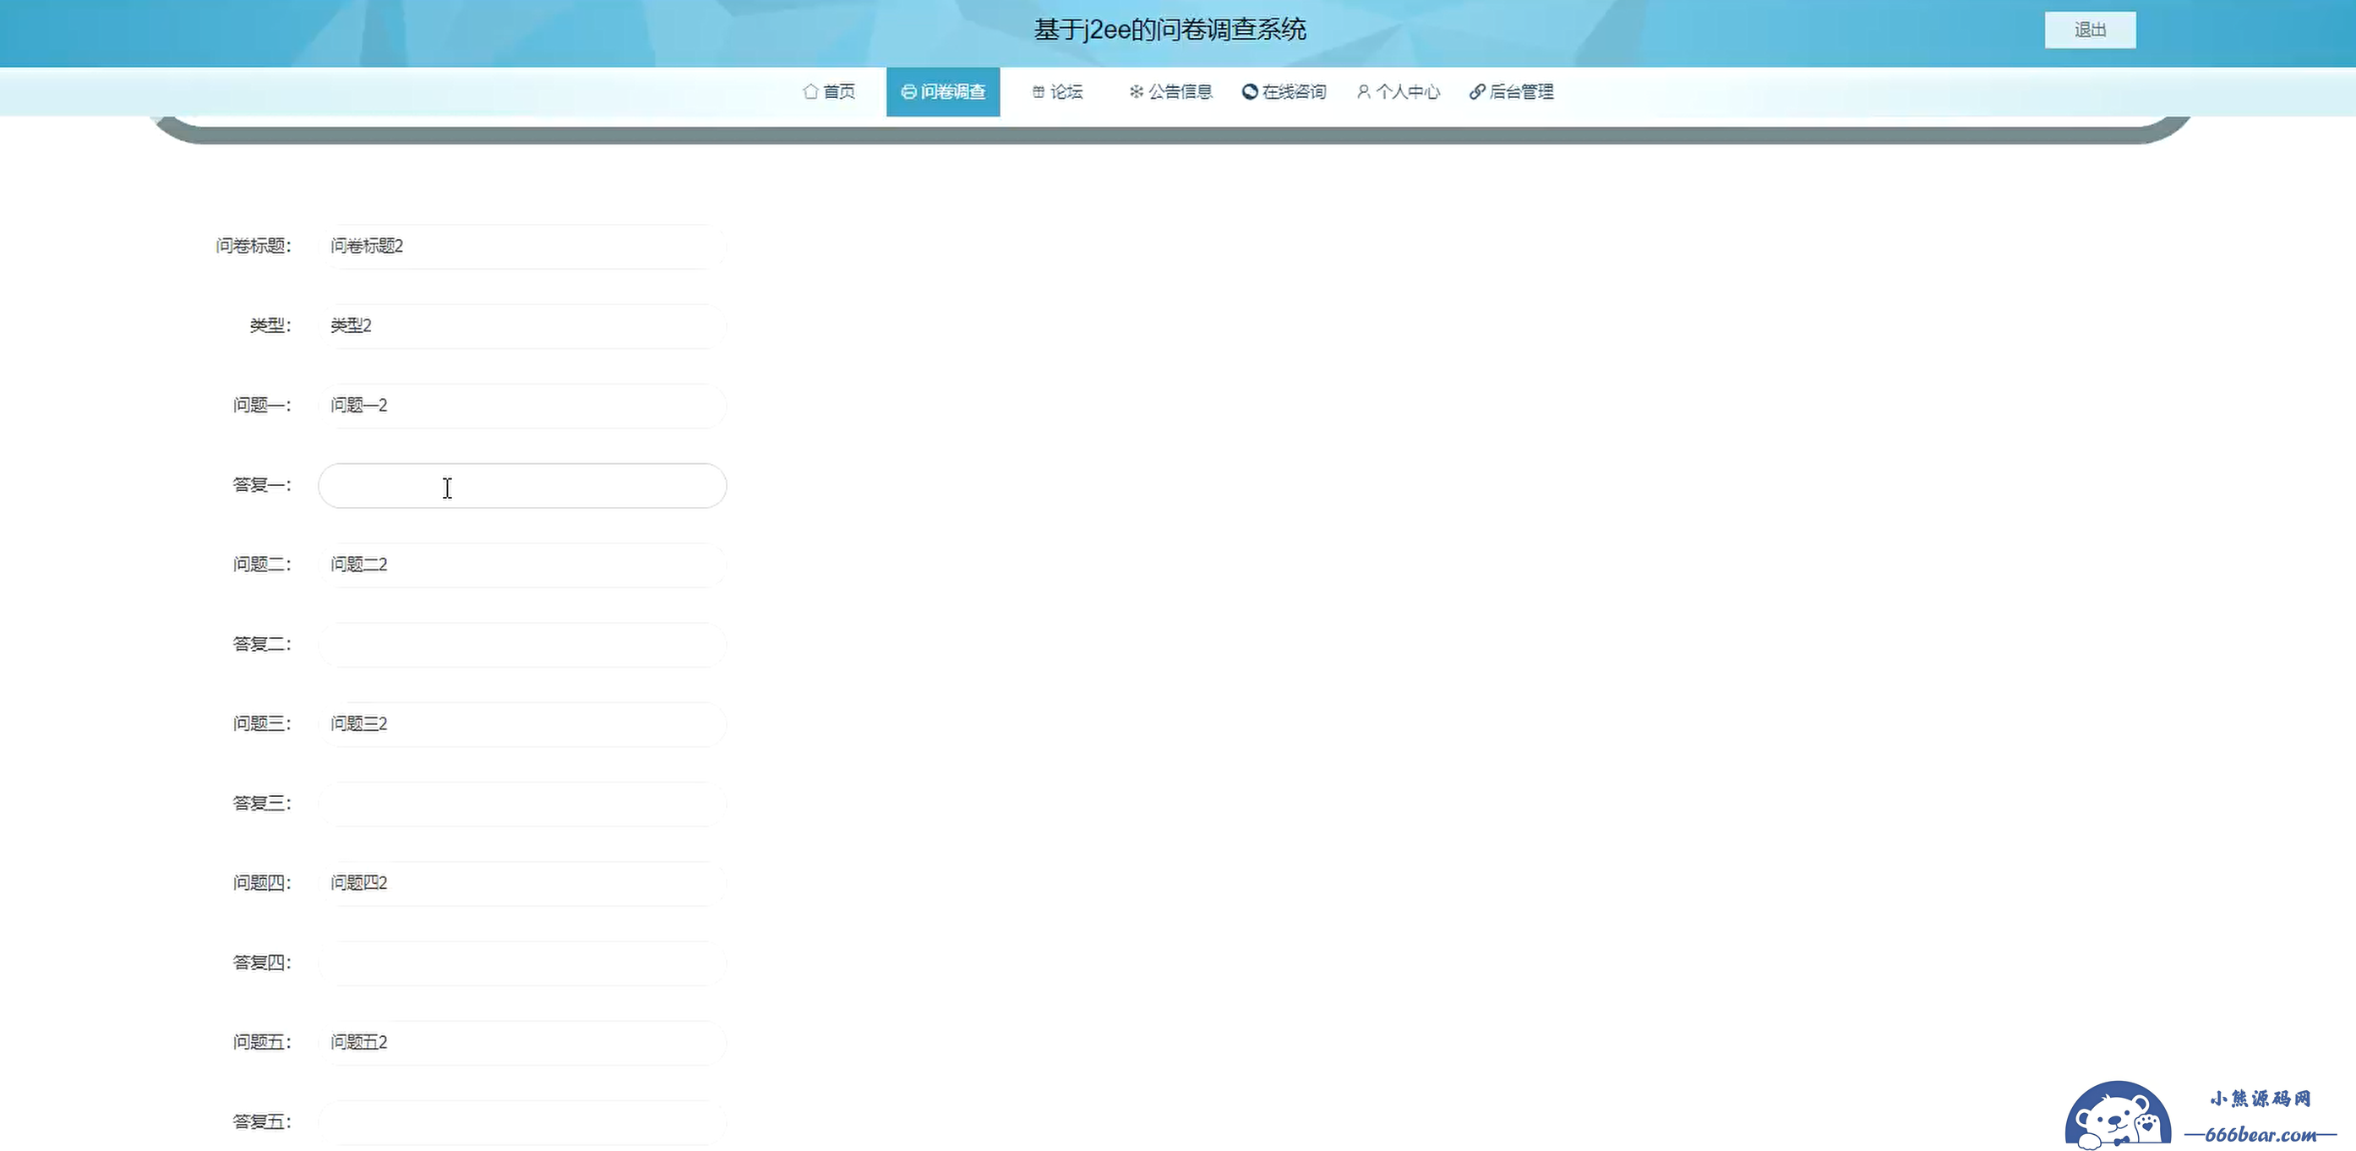Click the 问题三: label
Viewport: 2356px width, 1151px height.
coord(262,723)
